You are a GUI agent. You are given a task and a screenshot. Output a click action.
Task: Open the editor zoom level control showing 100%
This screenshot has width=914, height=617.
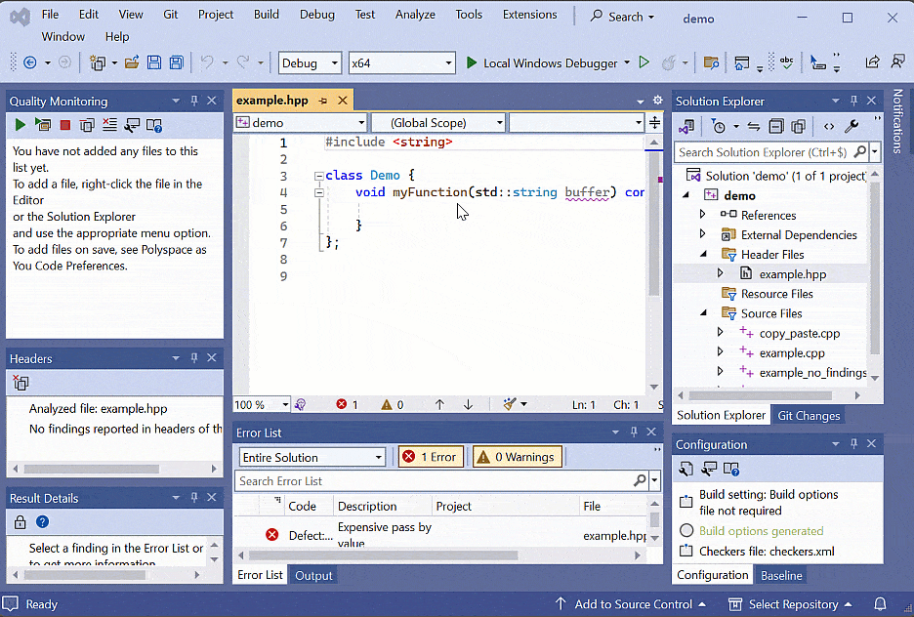click(x=260, y=404)
